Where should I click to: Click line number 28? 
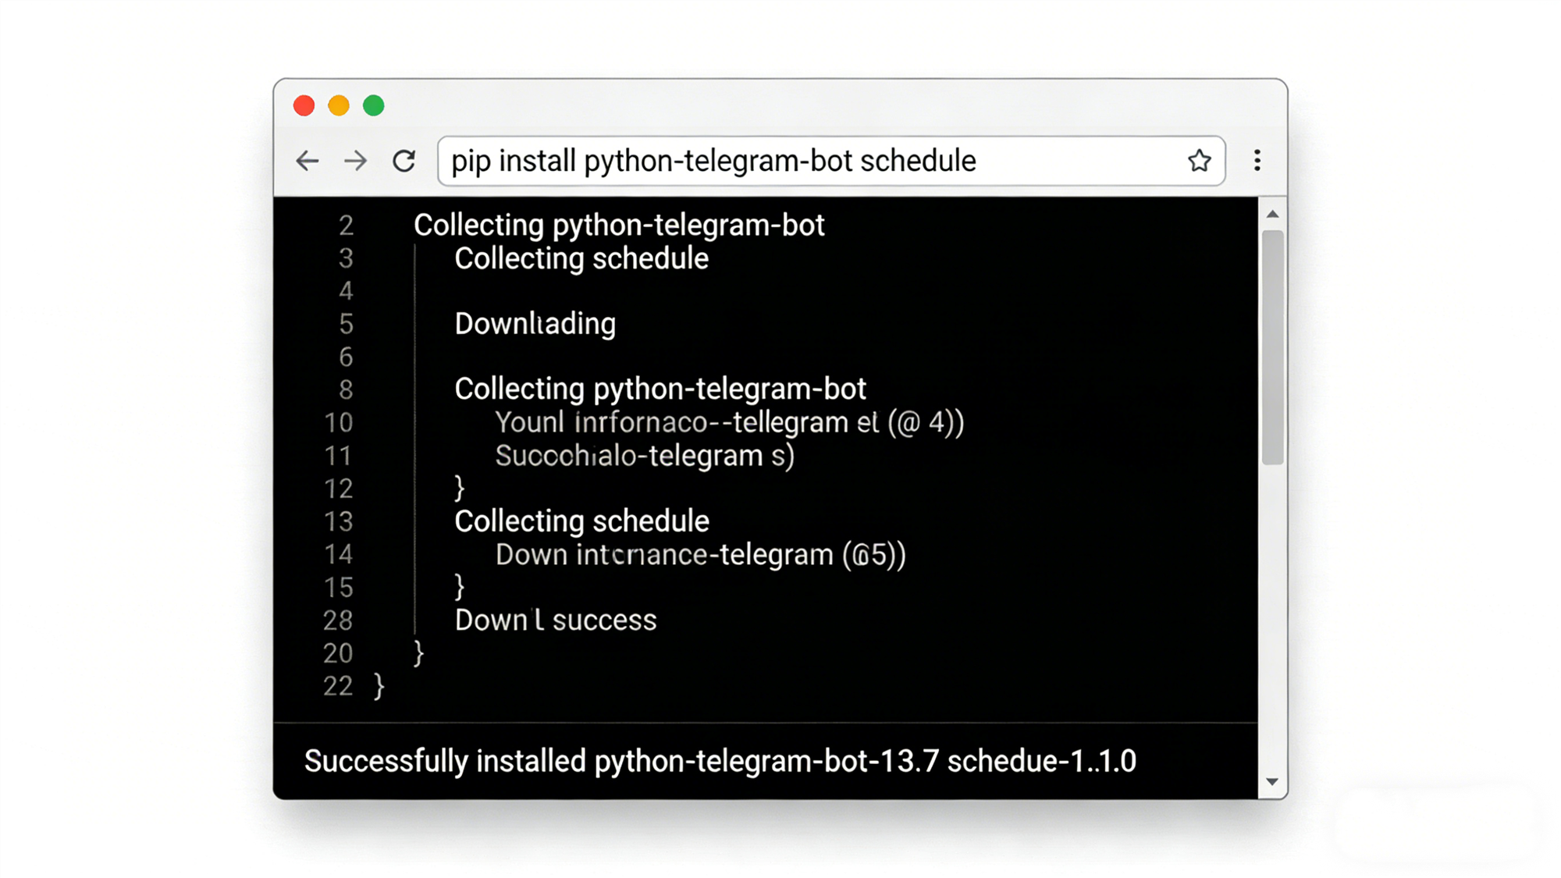coord(337,620)
